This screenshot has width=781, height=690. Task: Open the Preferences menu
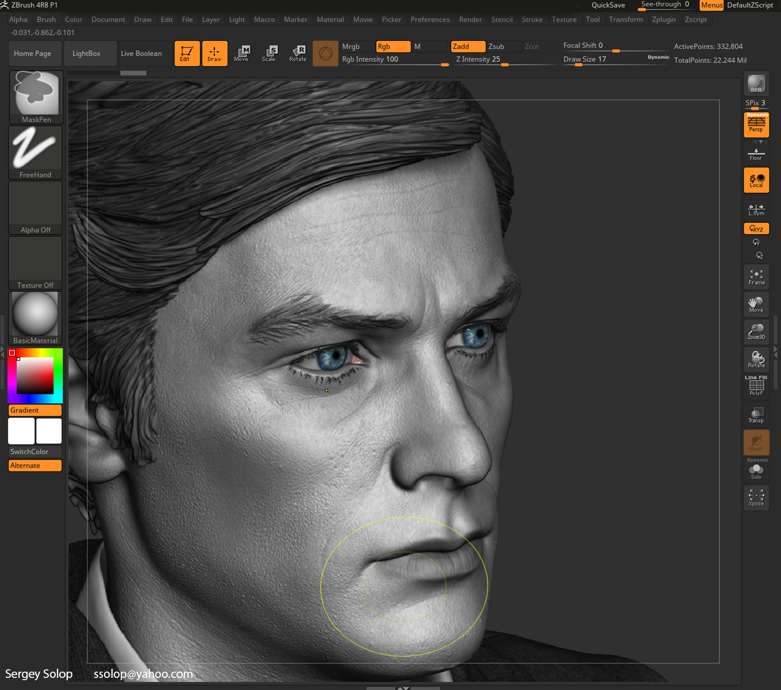[430, 20]
